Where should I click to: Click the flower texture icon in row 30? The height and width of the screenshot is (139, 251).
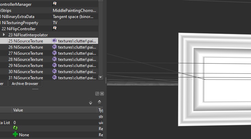coord(54,71)
